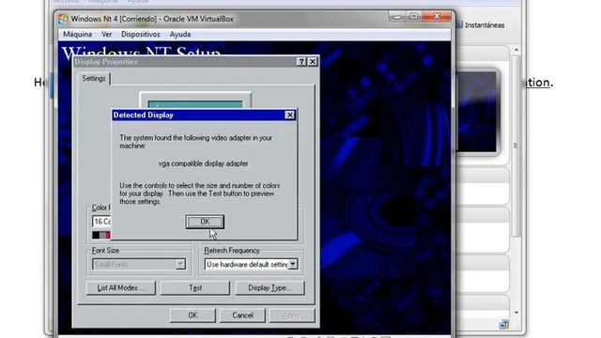Click Cancel in the Display Properties dialog
The image size is (601, 338).
[x=242, y=315]
